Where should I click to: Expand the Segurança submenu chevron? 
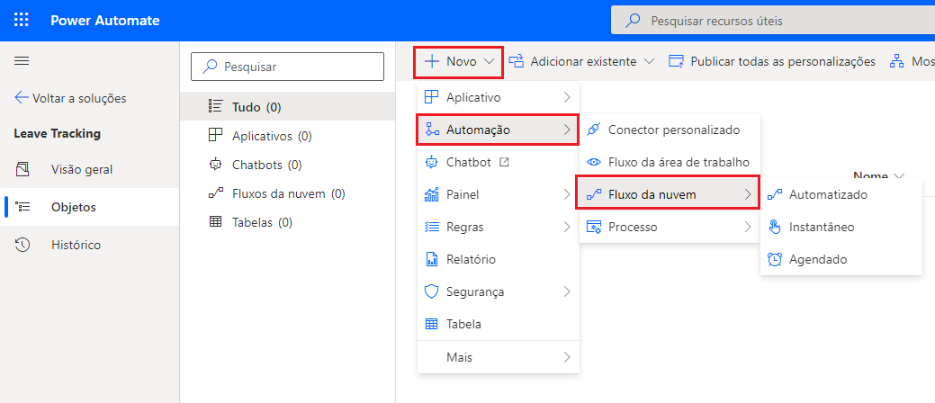(x=566, y=291)
